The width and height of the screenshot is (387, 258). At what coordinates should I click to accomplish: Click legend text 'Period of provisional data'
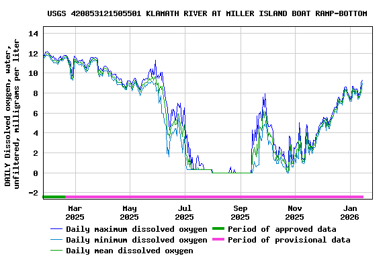(289, 240)
